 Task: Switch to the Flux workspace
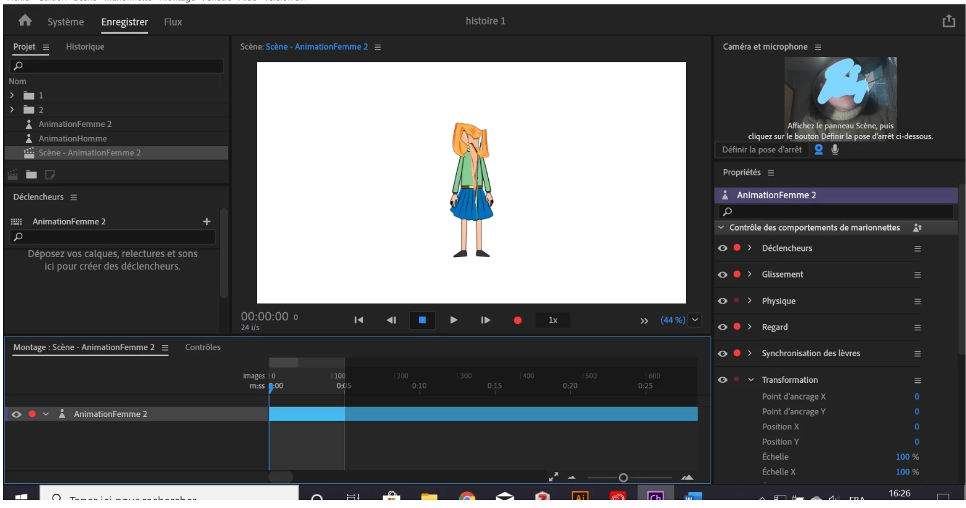[x=173, y=22]
